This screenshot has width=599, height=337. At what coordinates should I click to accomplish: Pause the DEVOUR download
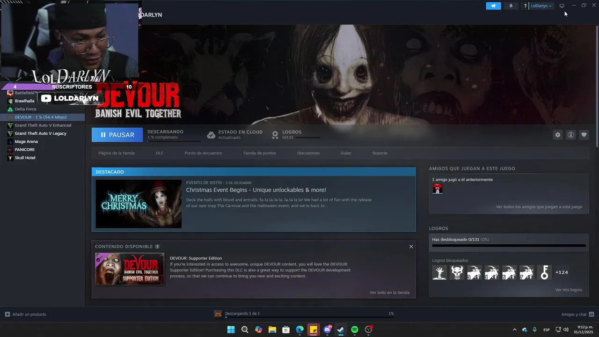pos(117,135)
